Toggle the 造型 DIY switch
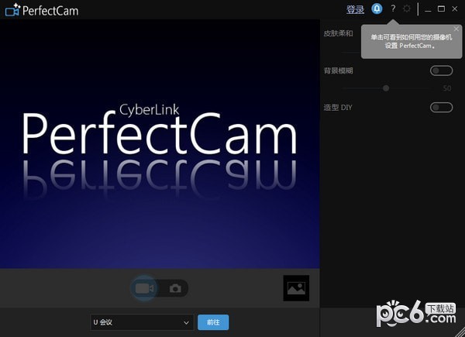Screen dimensions: 465x337 pyautogui.click(x=441, y=107)
